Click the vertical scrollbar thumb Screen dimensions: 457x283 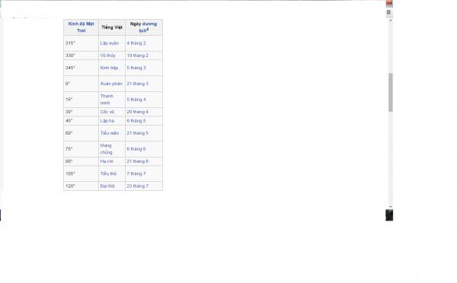point(391,92)
